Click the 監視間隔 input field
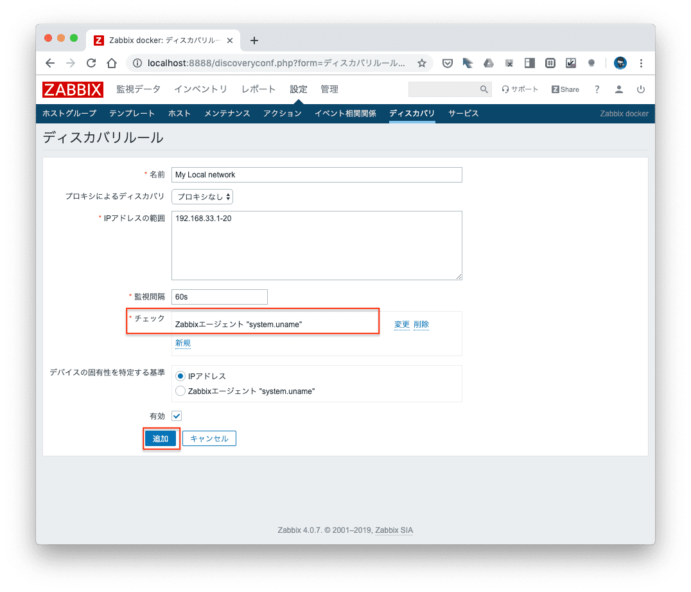Screen dimensions: 691x592 click(220, 297)
